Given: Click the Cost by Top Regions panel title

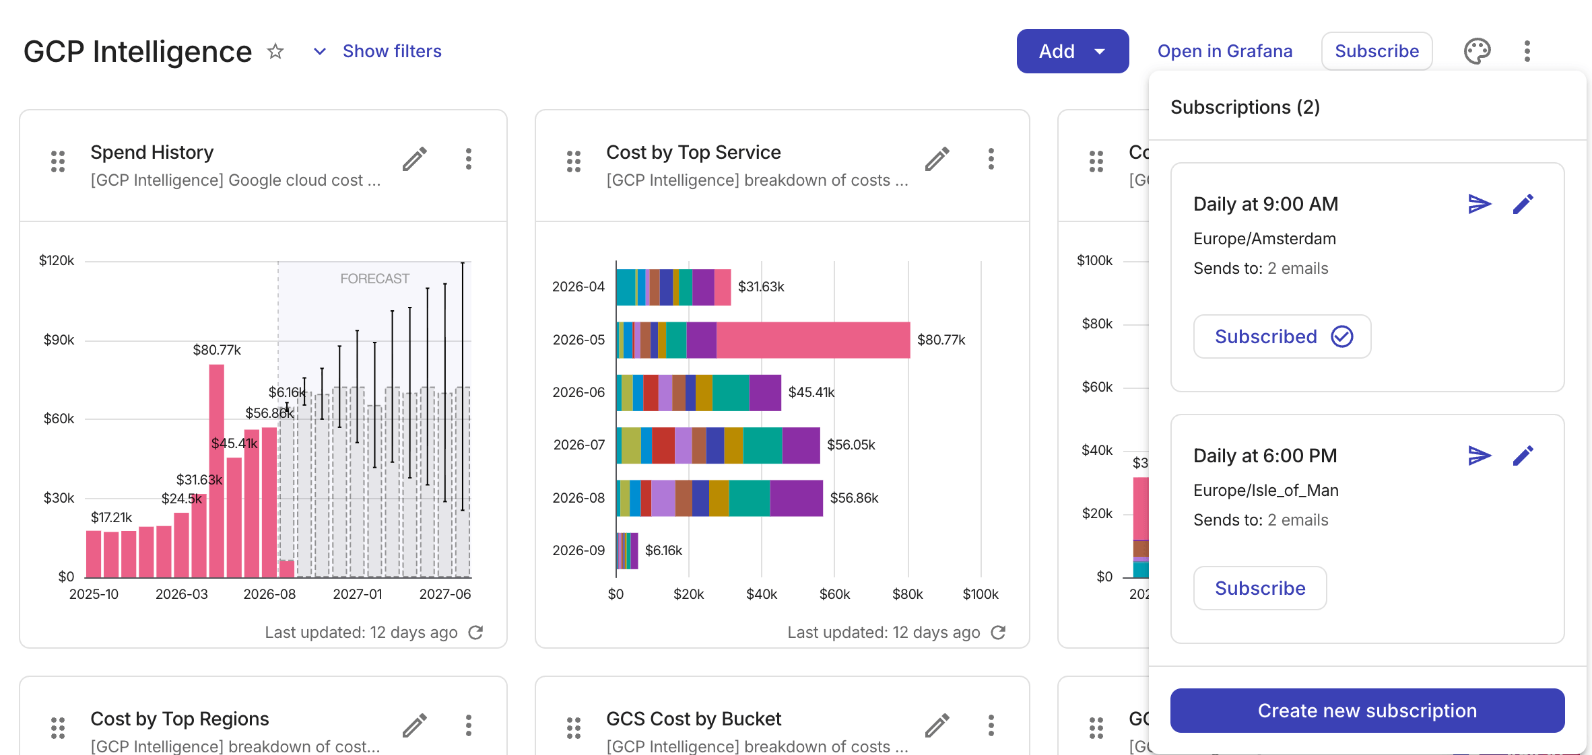Looking at the screenshot, I should [x=180, y=719].
